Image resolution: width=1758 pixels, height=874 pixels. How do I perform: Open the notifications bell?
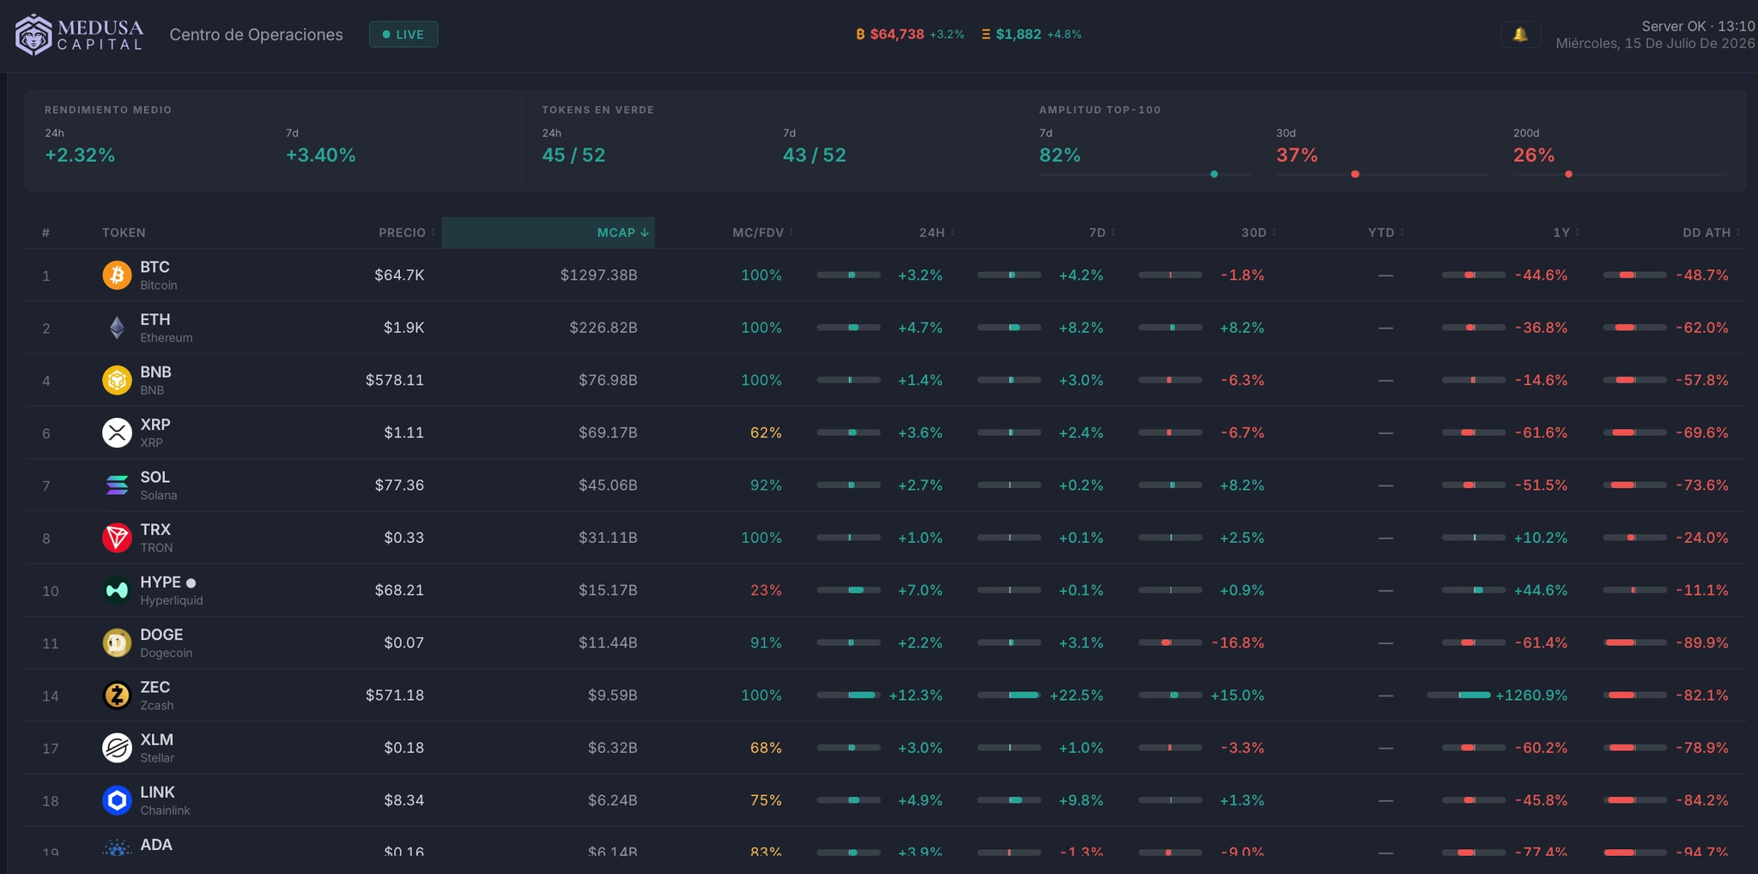[1520, 34]
